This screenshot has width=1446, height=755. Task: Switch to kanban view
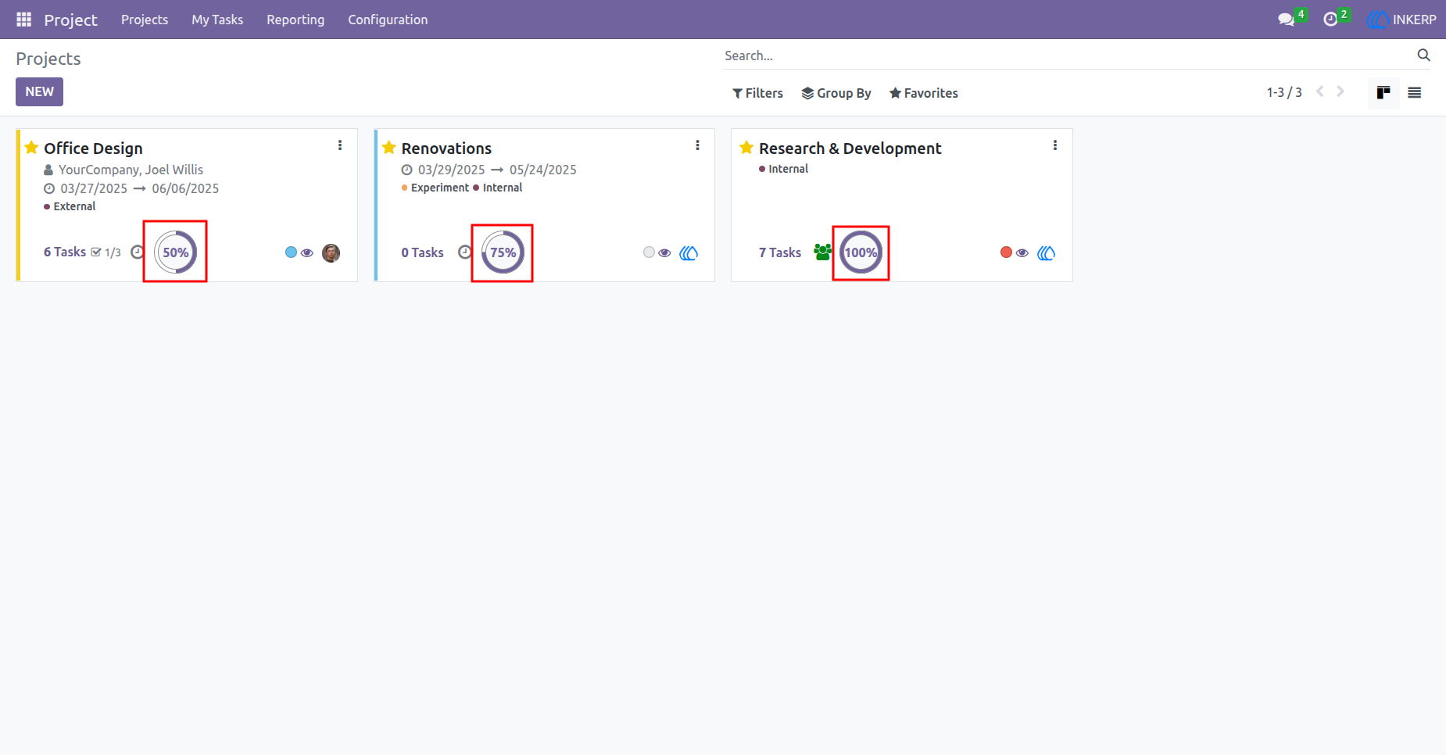1383,92
